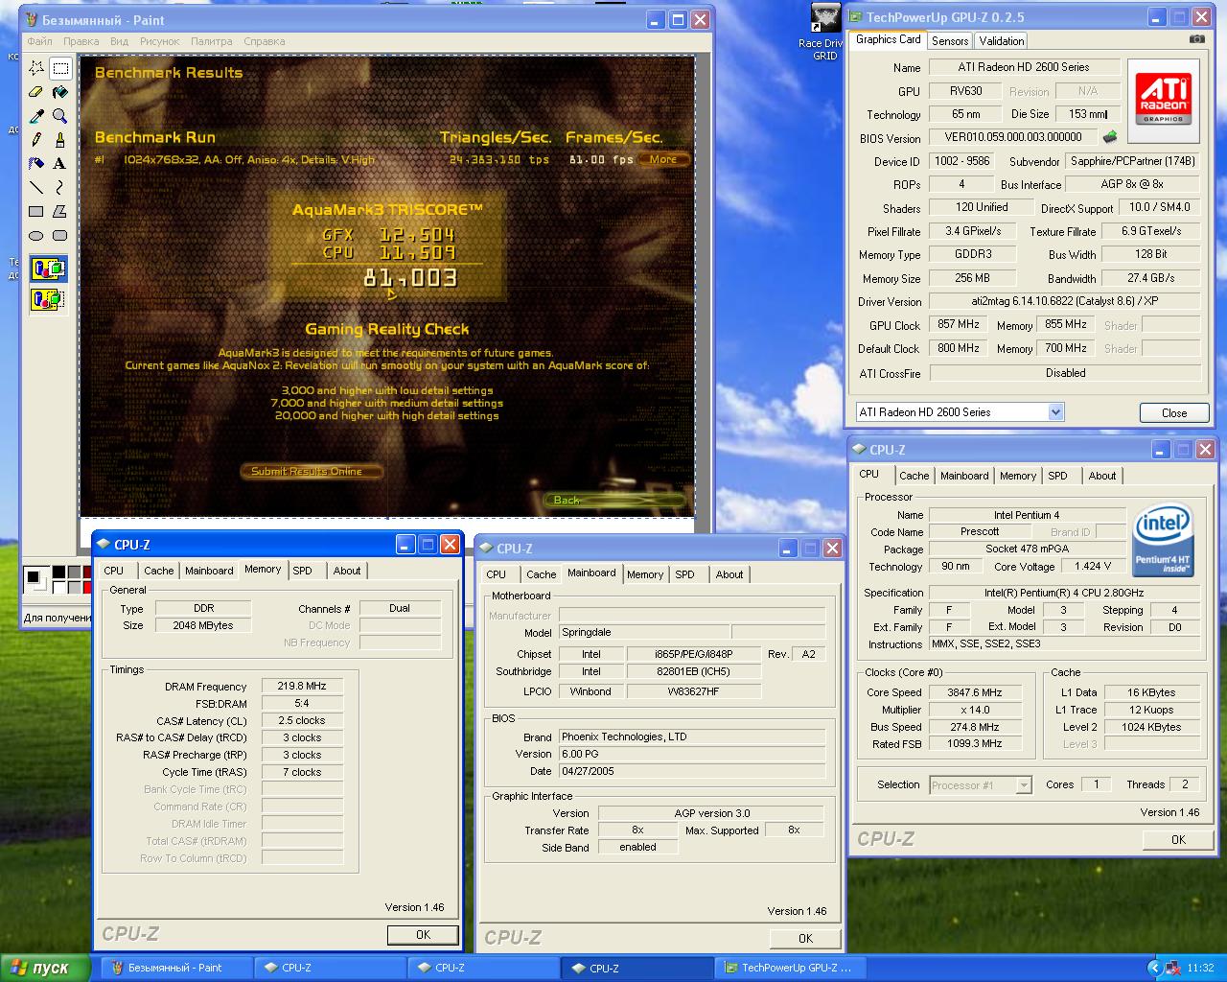Viewport: 1227px width, 982px height.
Task: Open the Файл menu in Paint
Action: tap(40, 41)
